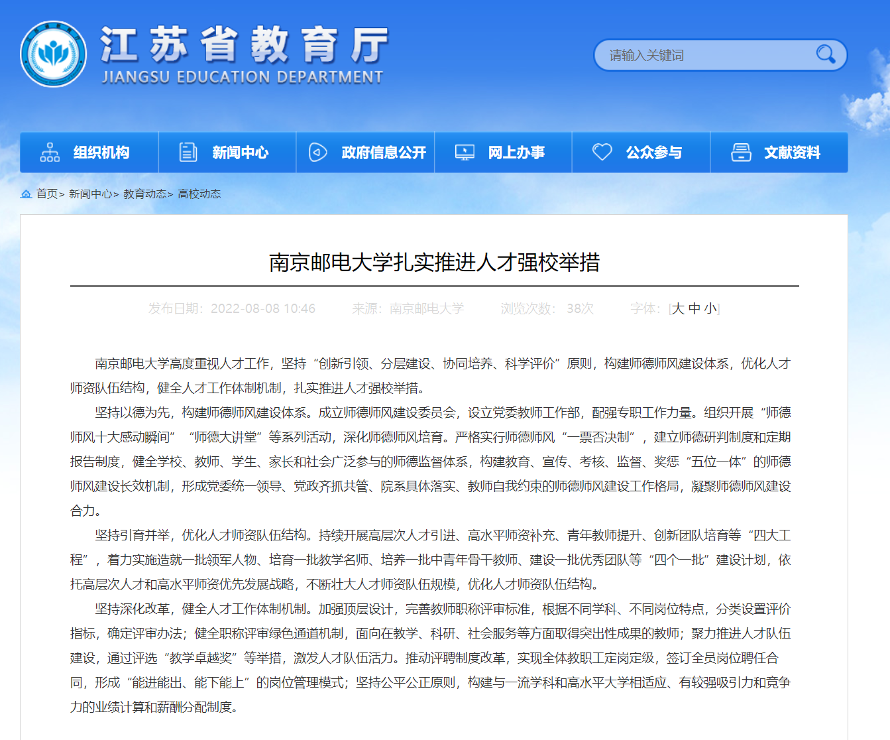Click the Jiangsu Education Department logo emblem
The width and height of the screenshot is (890, 740).
53,54
